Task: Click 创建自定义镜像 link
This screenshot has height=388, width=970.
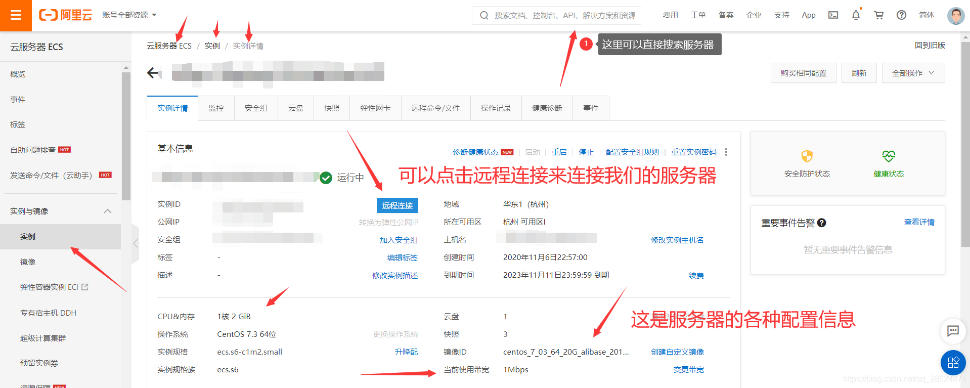Action: (677, 352)
